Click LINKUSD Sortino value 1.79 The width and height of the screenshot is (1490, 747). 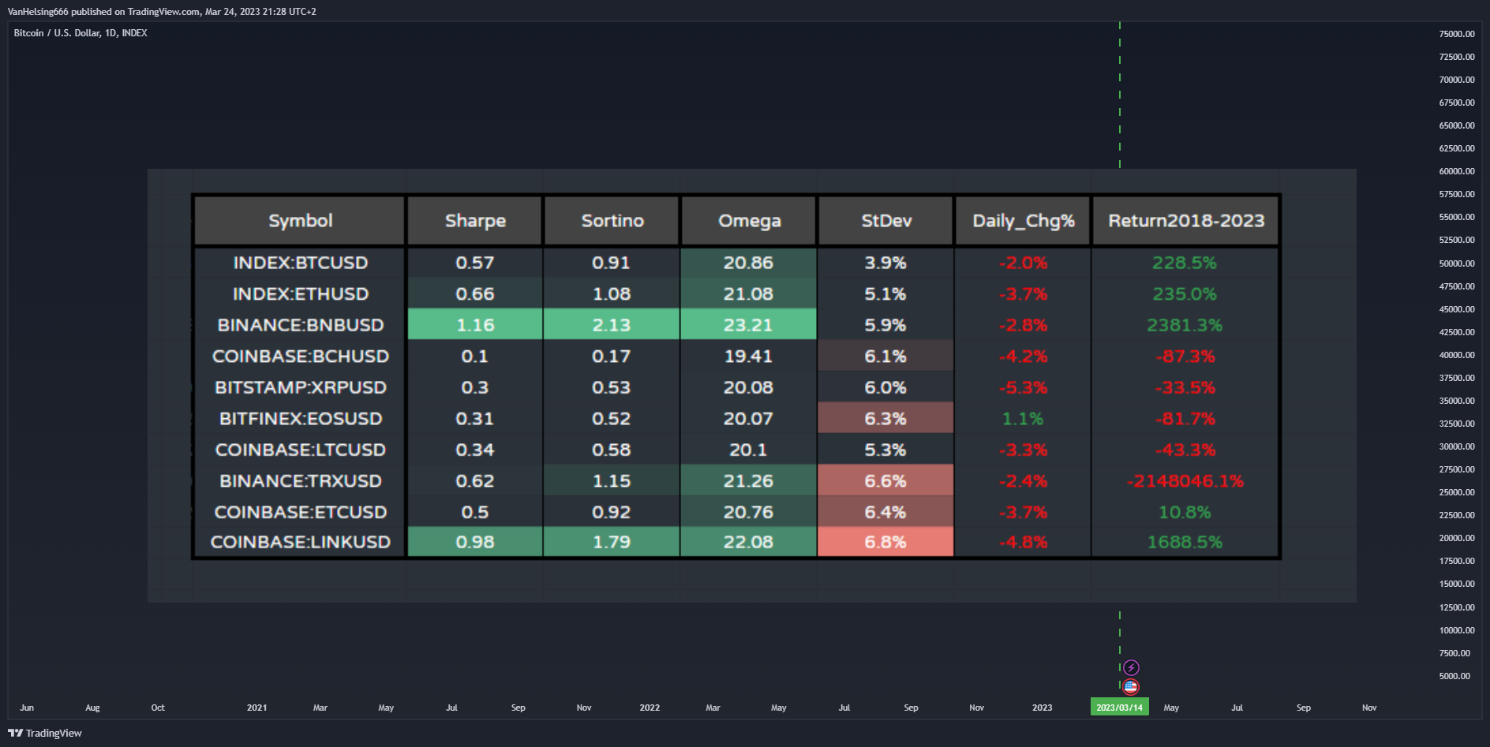click(612, 542)
